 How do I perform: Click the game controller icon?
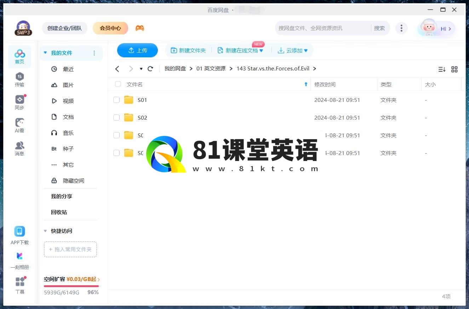pos(140,28)
